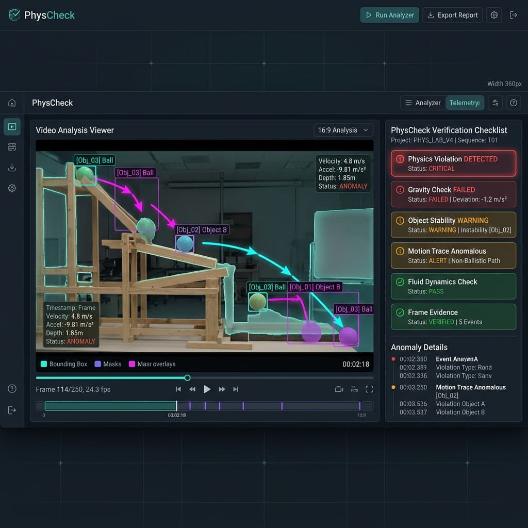Image resolution: width=528 pixels, height=528 pixels.
Task: Open the adjustment sliders icon beside Telemetry
Action: pyautogui.click(x=495, y=103)
